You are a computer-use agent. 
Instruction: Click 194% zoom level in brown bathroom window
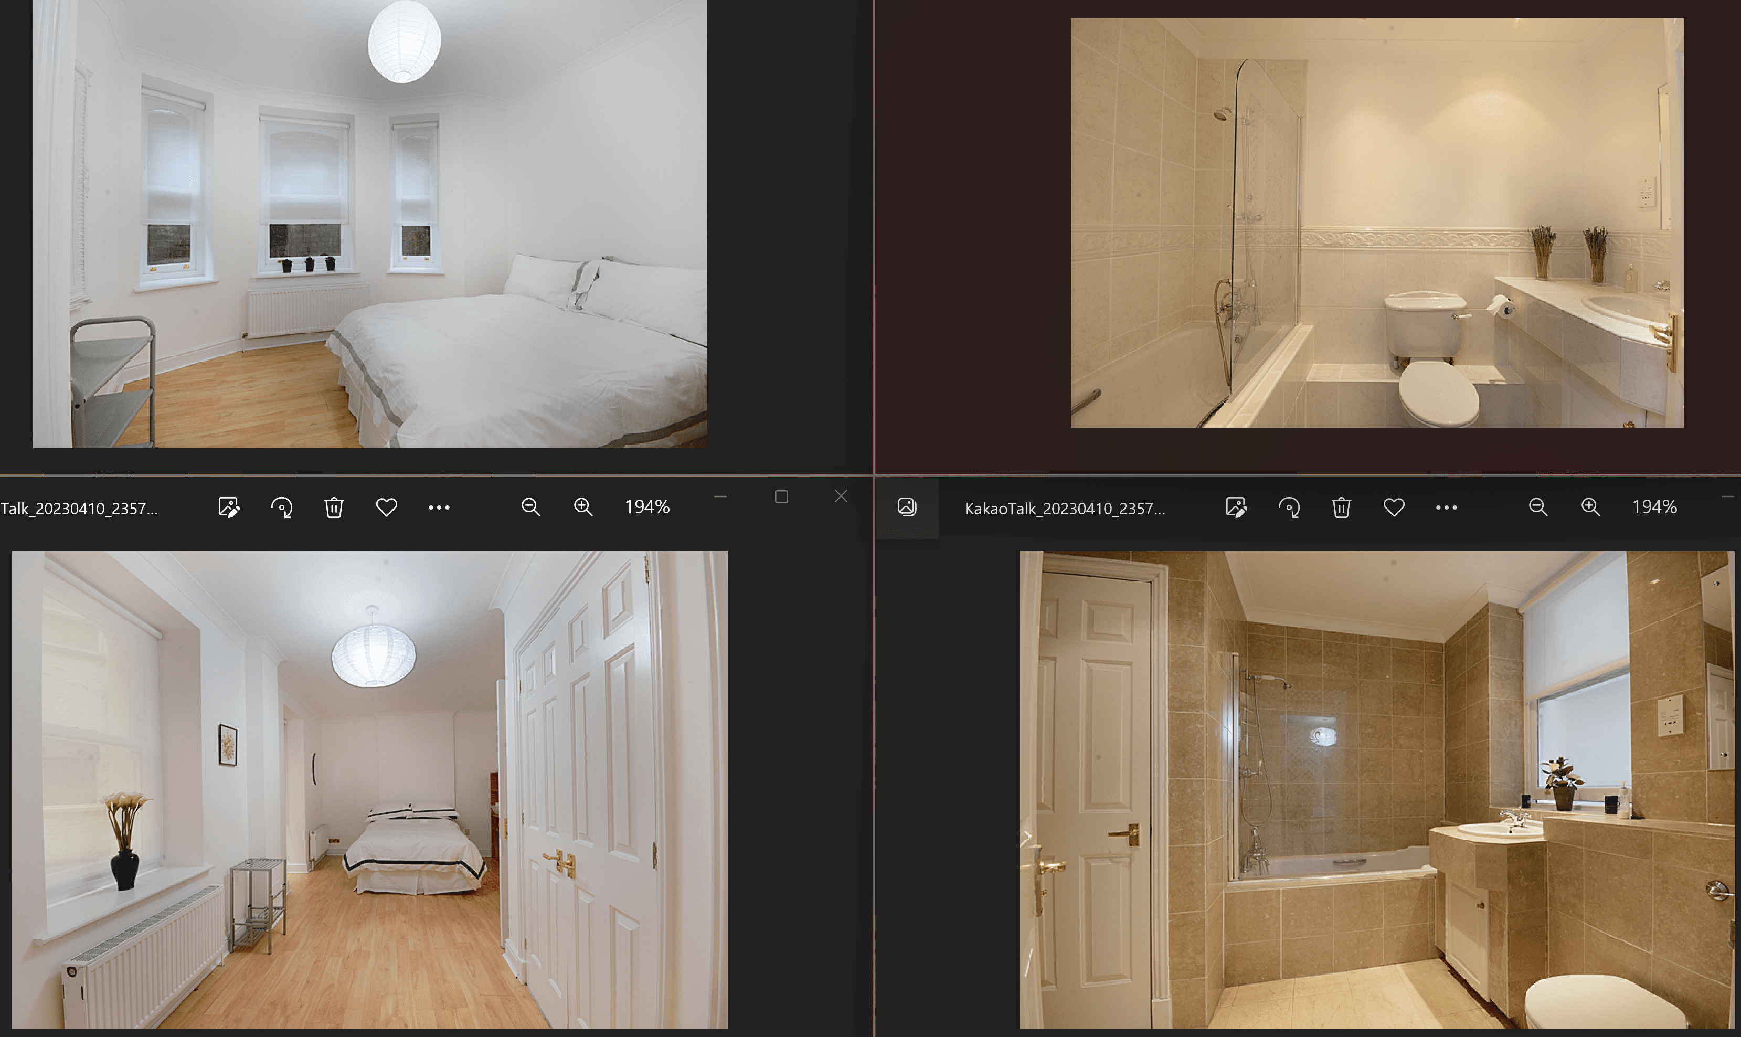1654,507
